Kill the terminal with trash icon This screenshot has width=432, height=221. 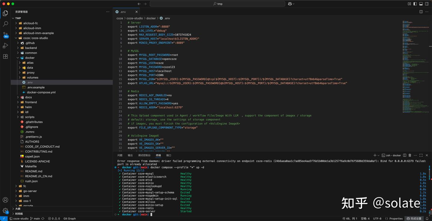(410, 155)
